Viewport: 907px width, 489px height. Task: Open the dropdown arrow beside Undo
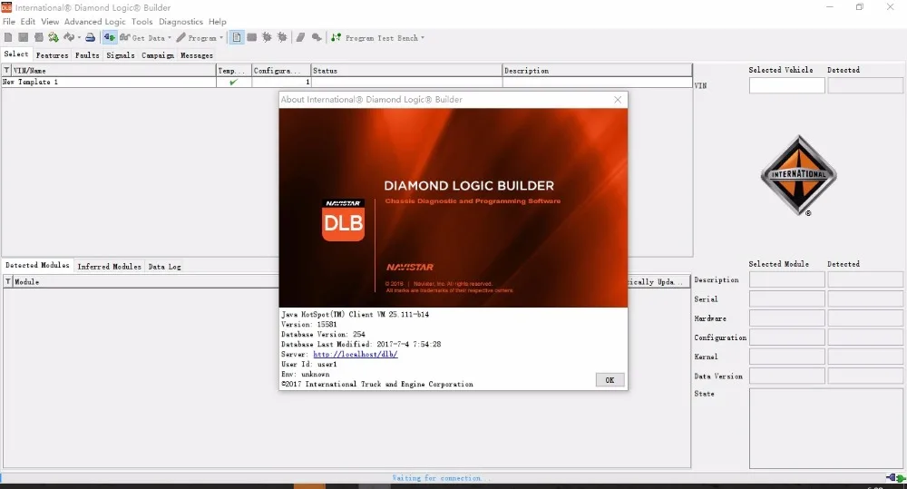click(x=79, y=37)
